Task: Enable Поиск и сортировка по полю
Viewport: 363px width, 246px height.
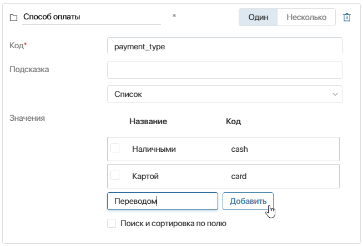Action: click(x=112, y=223)
